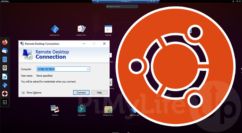This screenshot has width=242, height=133.
Task: Click the Connect button
Action: pos(81,92)
